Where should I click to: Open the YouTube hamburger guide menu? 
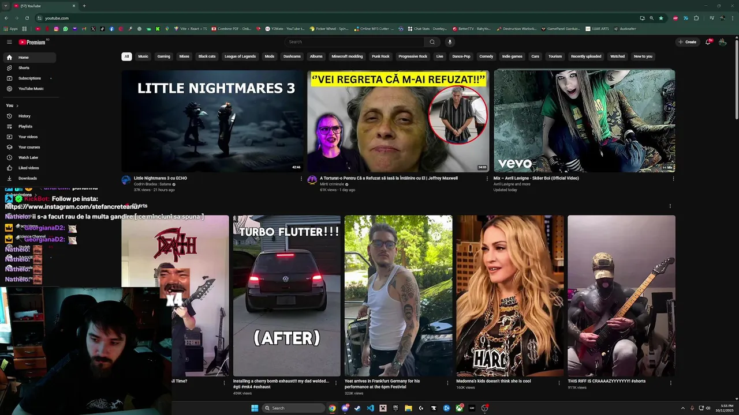(9, 42)
